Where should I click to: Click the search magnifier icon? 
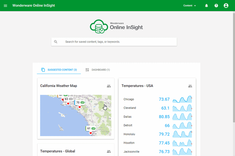point(56,42)
